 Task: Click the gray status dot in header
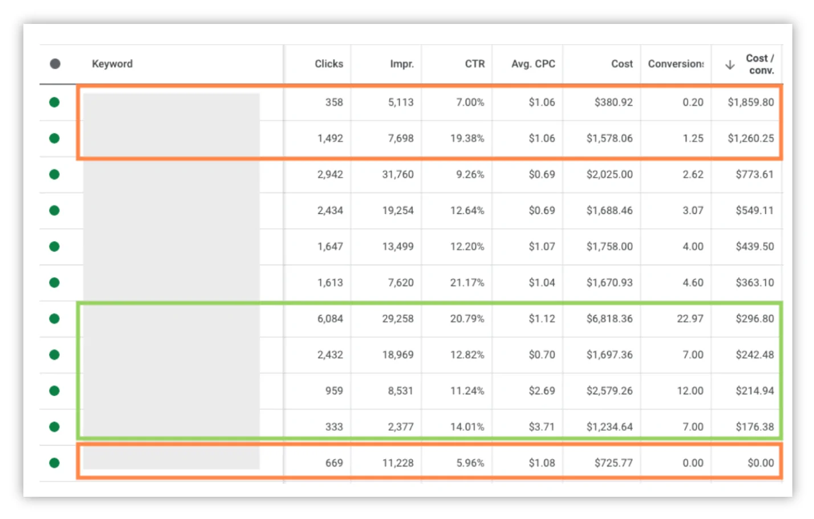click(55, 64)
